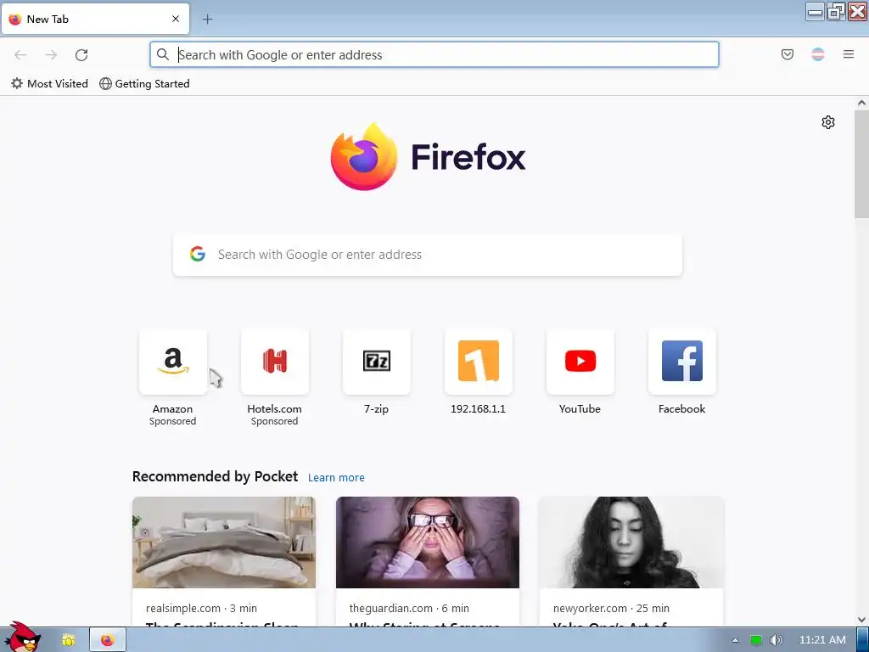Click the Forward navigation arrow

(51, 55)
